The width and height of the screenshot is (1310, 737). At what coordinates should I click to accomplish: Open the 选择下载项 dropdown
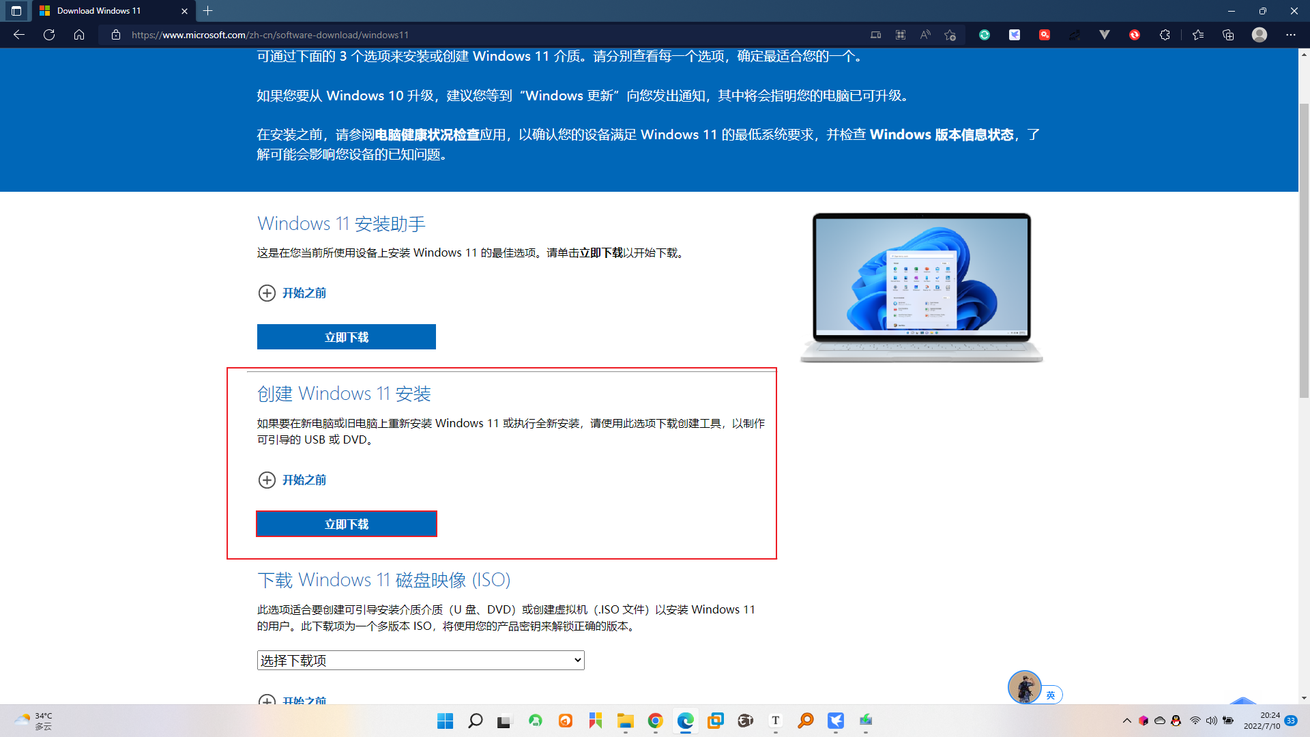coord(420,660)
